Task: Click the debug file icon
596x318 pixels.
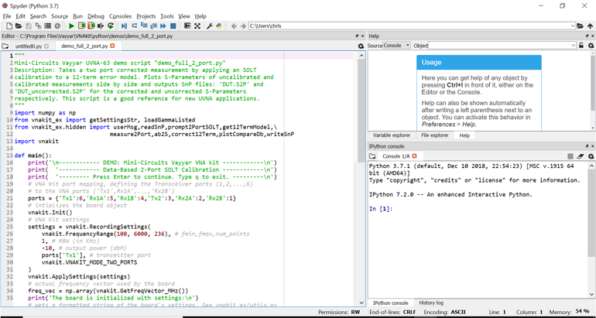Action: [x=124, y=26]
